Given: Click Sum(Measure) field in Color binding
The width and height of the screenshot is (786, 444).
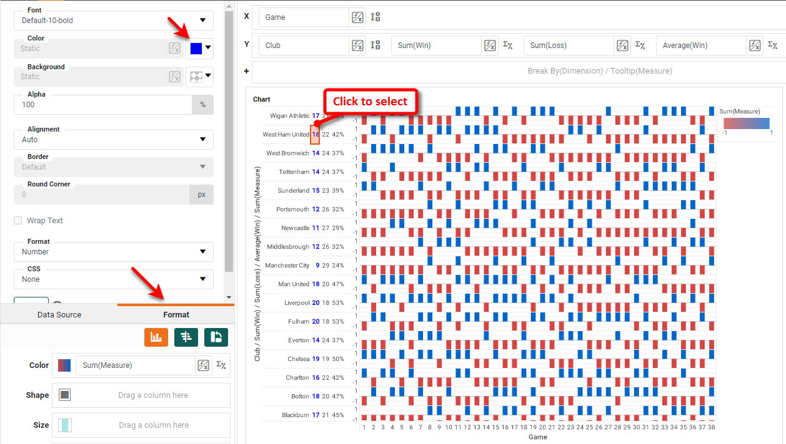Looking at the screenshot, I should [x=136, y=365].
